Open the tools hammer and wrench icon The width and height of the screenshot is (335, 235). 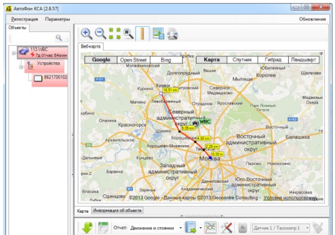(x=227, y=228)
